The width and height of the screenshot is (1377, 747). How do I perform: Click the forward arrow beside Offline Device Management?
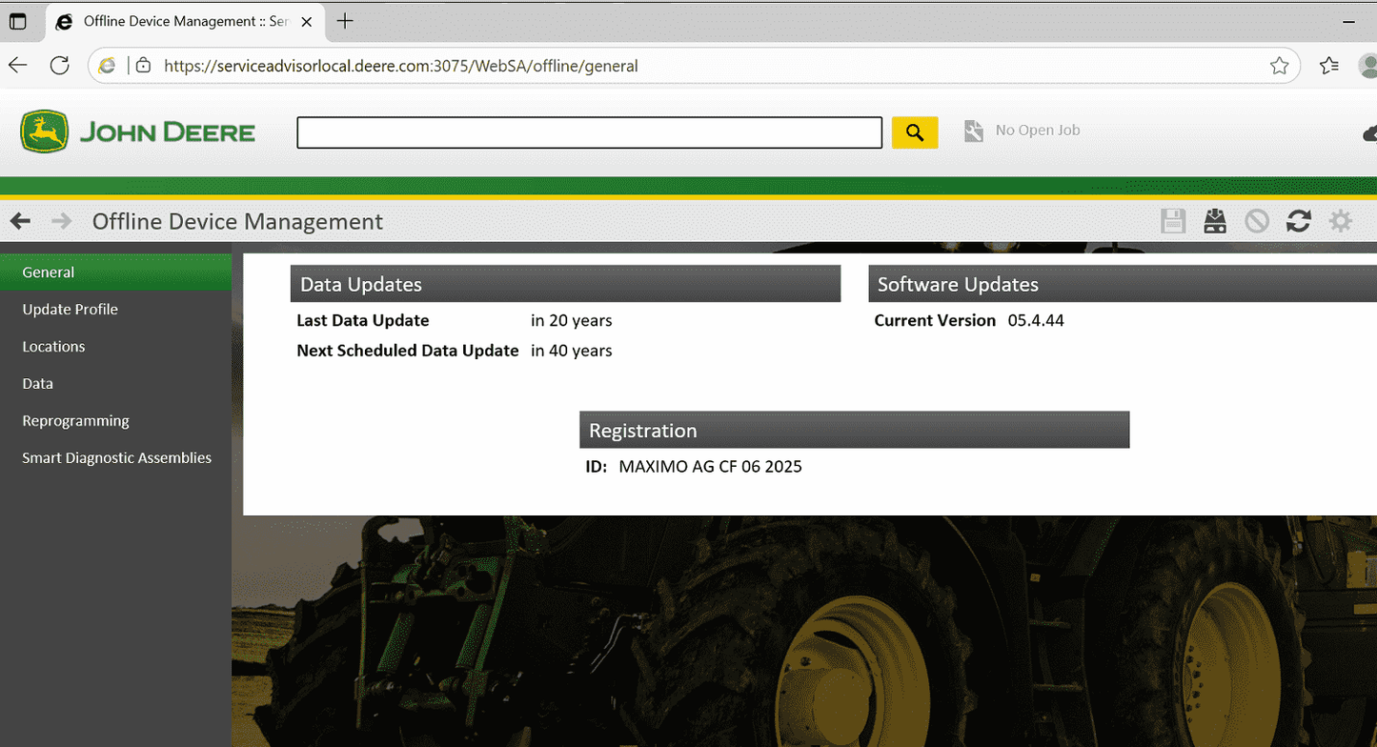60,220
